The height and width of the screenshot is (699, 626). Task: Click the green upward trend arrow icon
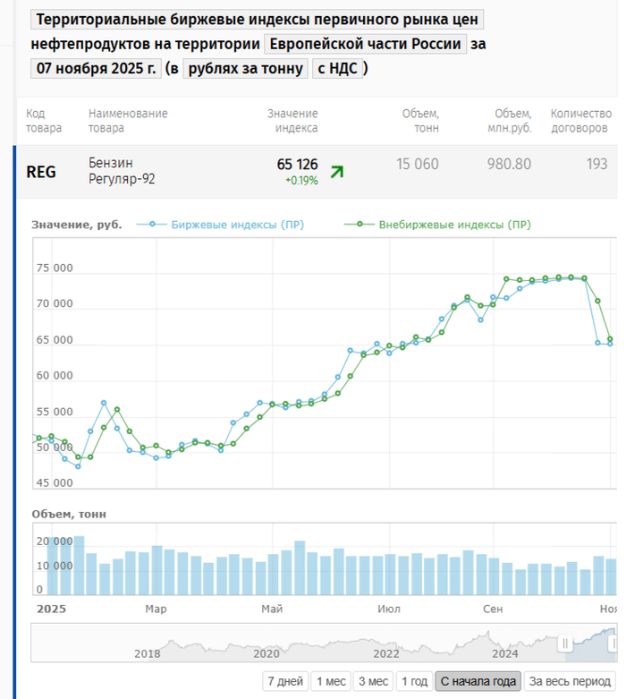point(336,172)
